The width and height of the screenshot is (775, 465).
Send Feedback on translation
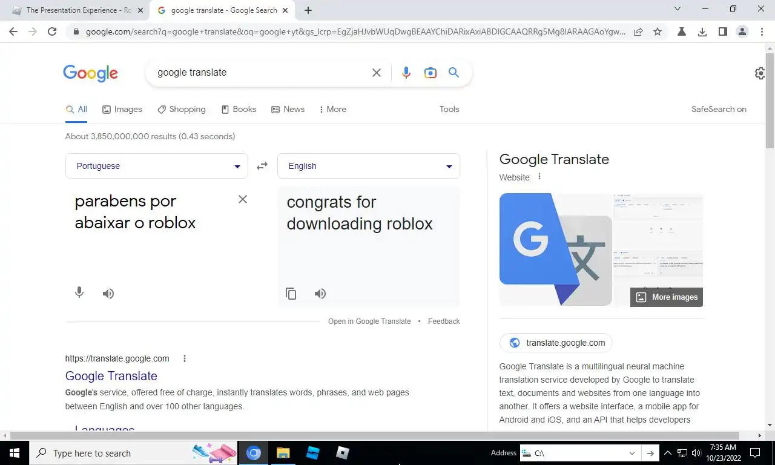coord(444,322)
